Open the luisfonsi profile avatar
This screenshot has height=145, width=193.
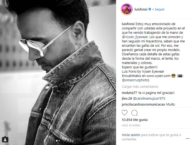tap(127, 9)
